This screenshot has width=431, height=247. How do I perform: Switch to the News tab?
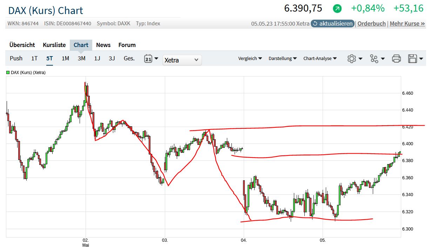coord(103,45)
